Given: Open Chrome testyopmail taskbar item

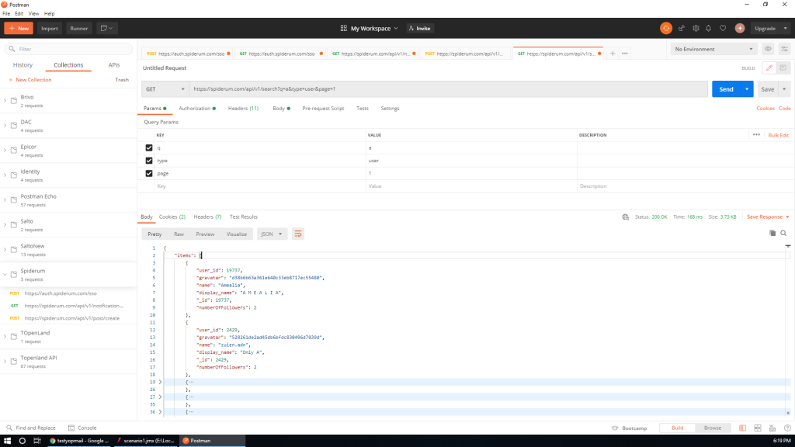Looking at the screenshot, I should [x=79, y=441].
